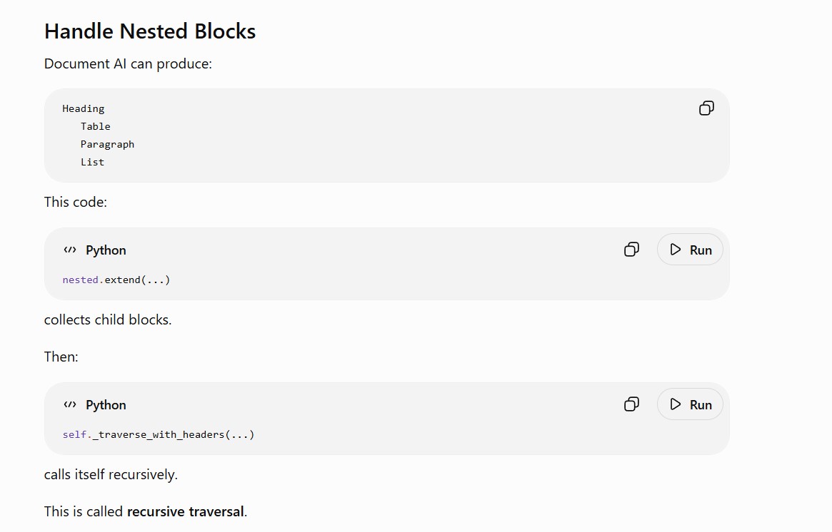Screen dimensions: 832x532
Task: Run the nested.extend code block
Action: 690,250
